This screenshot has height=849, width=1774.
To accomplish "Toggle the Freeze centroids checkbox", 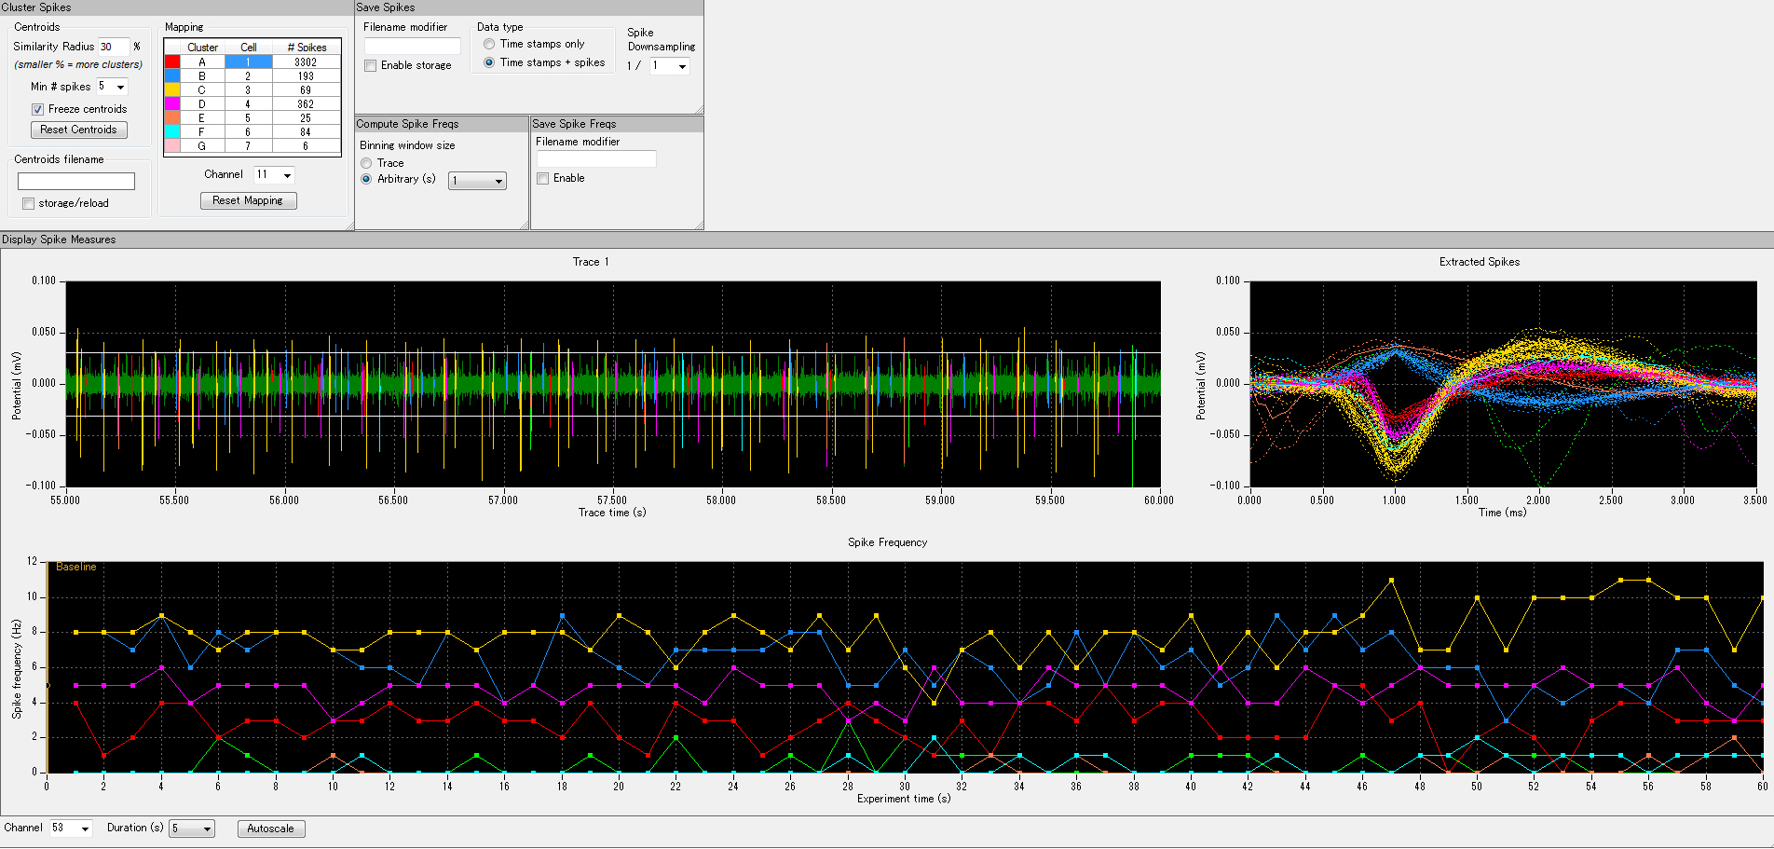I will coord(38,109).
